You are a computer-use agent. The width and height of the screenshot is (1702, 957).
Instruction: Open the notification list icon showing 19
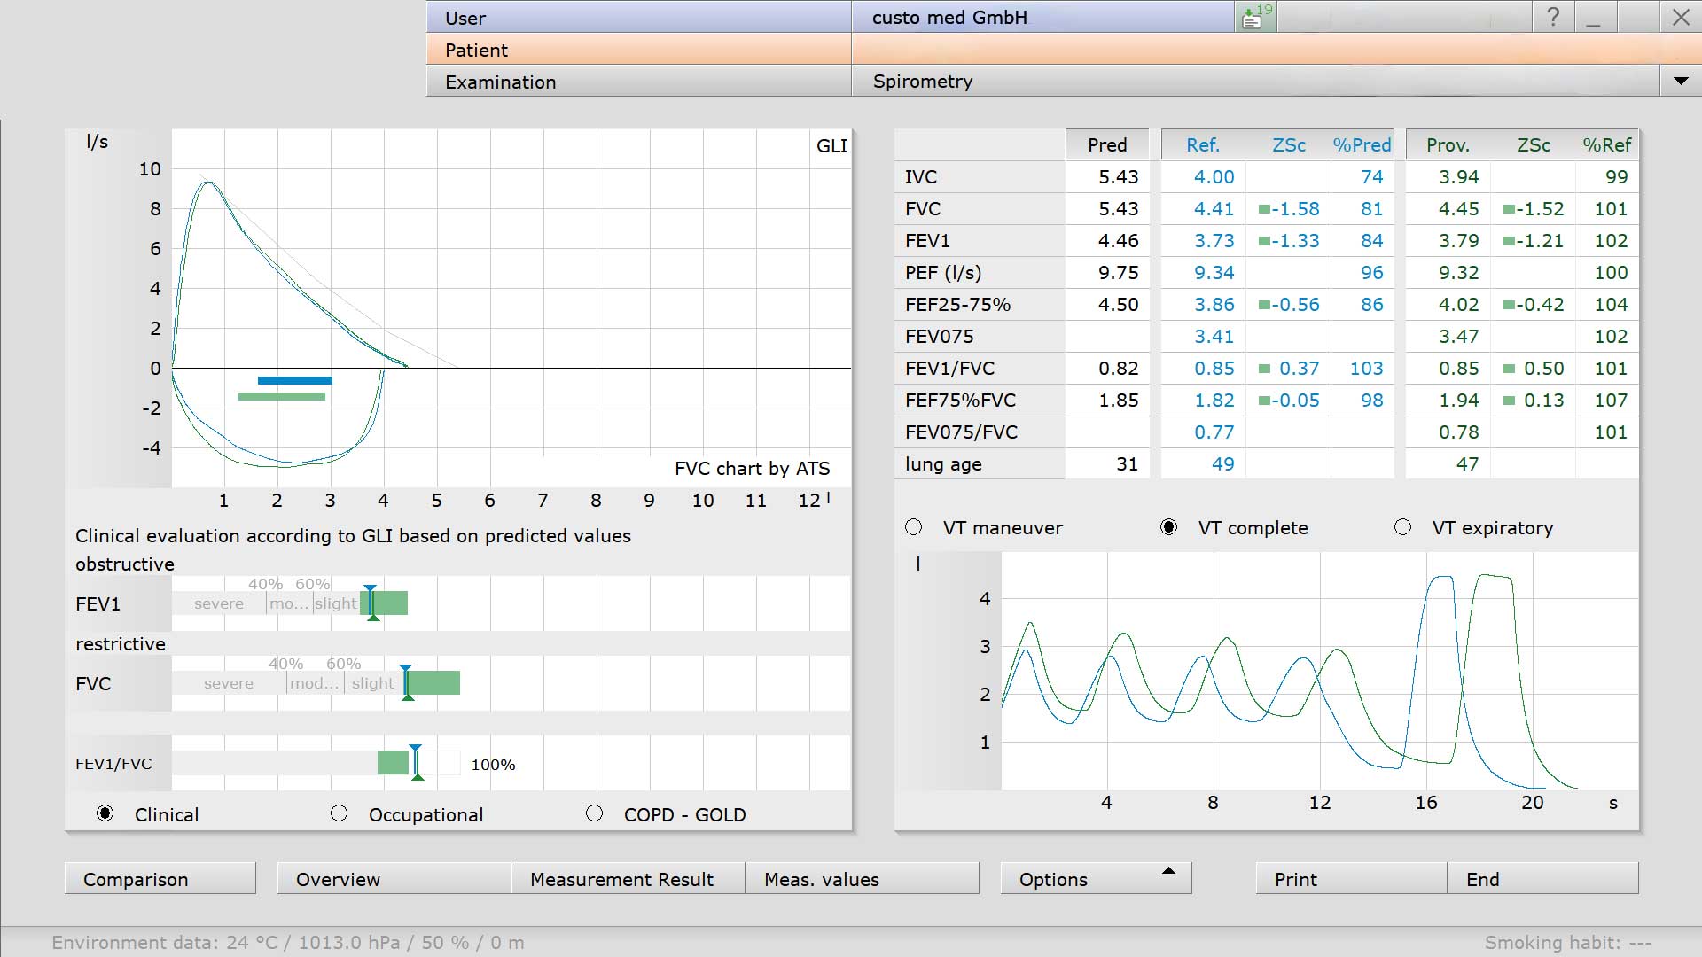point(1255,17)
